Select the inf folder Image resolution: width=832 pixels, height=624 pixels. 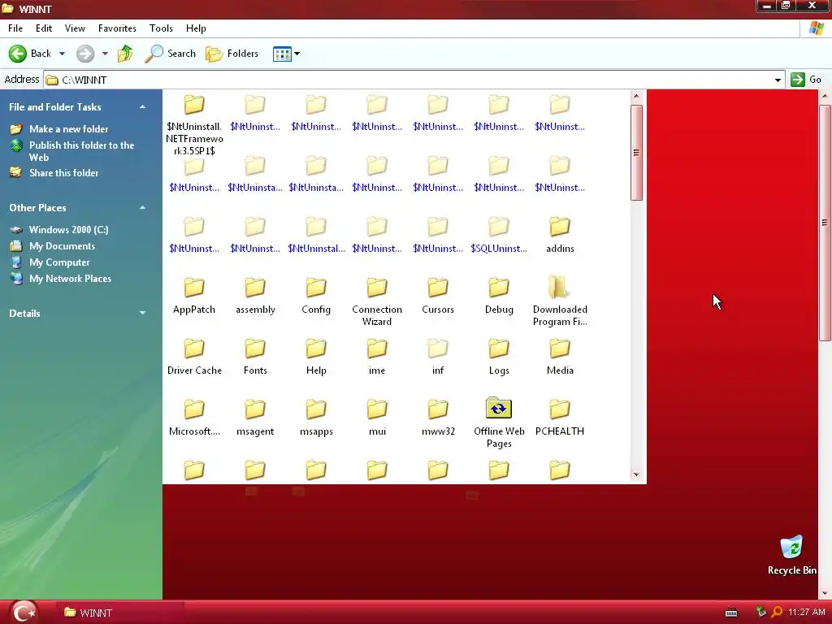(438, 356)
